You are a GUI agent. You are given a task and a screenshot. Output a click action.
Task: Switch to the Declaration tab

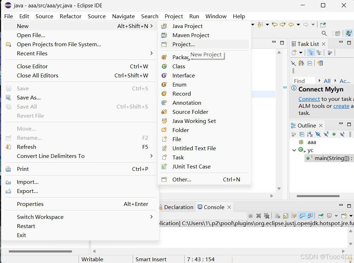[177, 207]
